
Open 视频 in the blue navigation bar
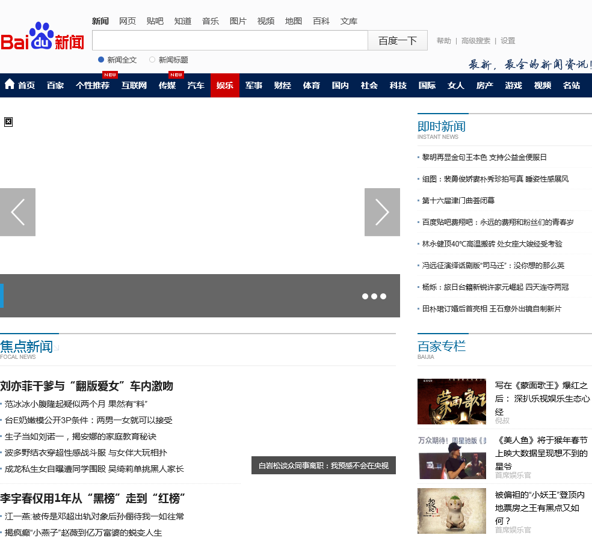(x=543, y=85)
